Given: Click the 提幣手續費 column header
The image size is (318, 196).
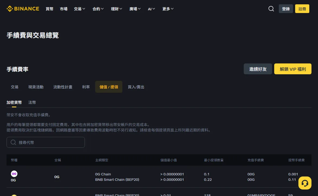Looking at the screenshot, I should point(296,160).
